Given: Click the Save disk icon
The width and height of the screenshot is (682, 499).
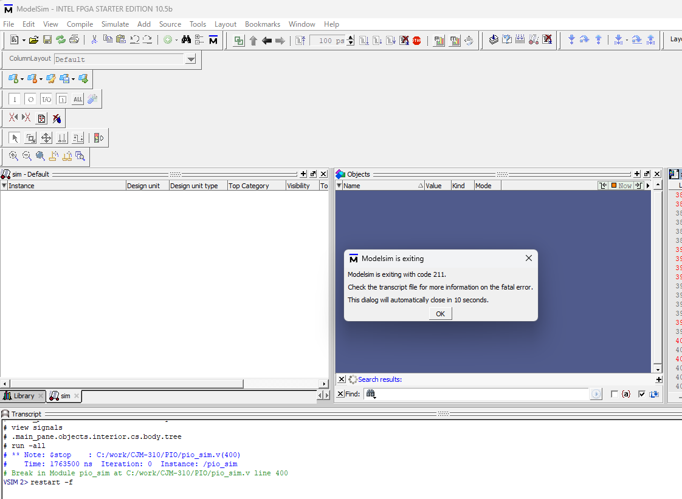Looking at the screenshot, I should pos(47,40).
